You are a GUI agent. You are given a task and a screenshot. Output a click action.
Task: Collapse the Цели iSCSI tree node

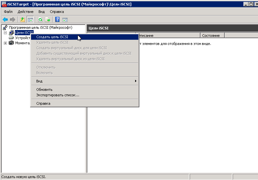(x=5, y=33)
